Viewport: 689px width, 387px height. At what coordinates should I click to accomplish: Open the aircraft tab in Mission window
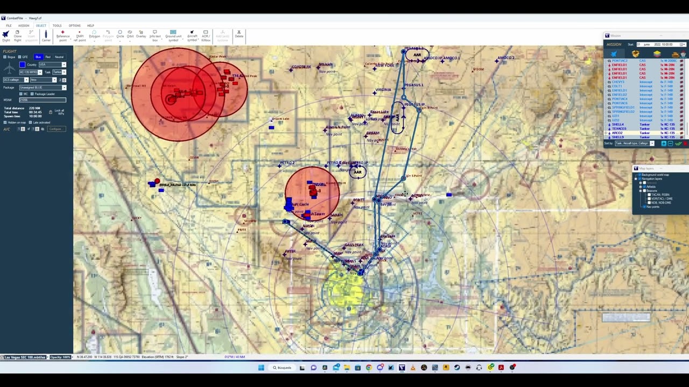click(x=614, y=54)
